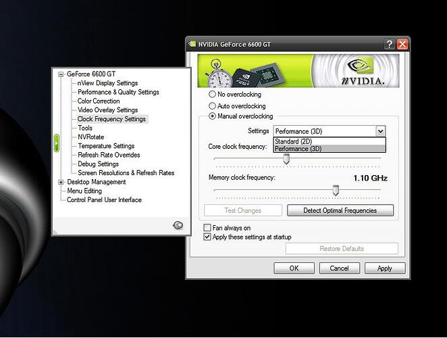447x338 pixels.
Task: Open Performance & Quality Settings
Action: coord(118,92)
